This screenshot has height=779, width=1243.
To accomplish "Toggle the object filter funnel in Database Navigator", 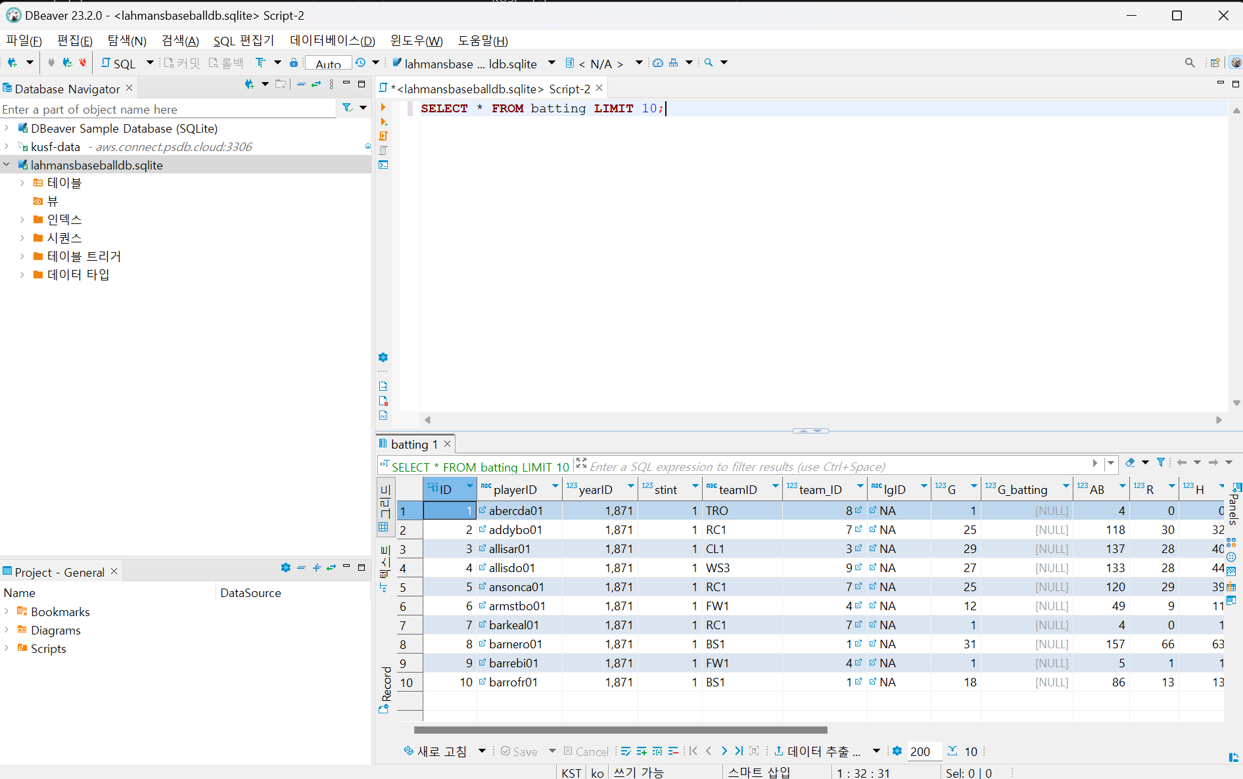I will coord(346,107).
